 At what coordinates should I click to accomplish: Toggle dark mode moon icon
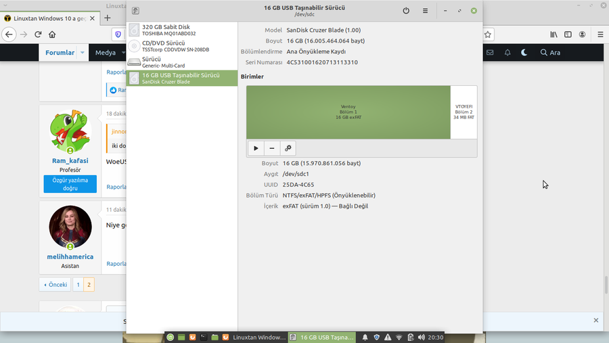pos(524,53)
